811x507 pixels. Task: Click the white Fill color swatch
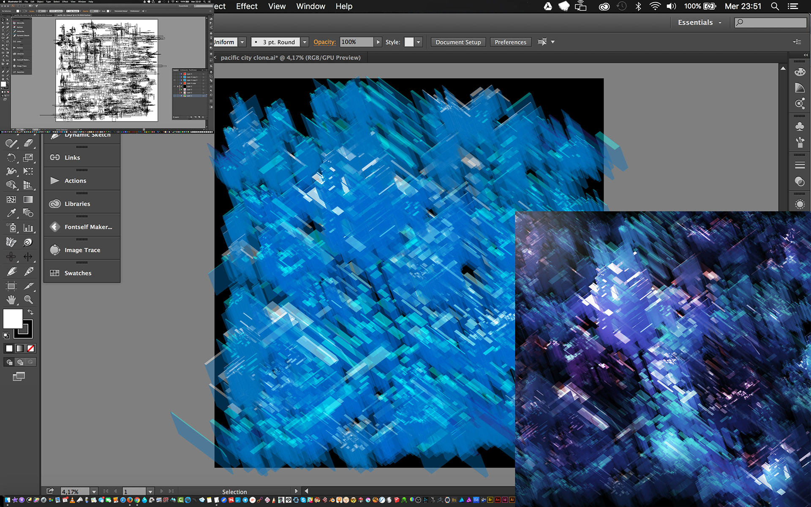13,319
